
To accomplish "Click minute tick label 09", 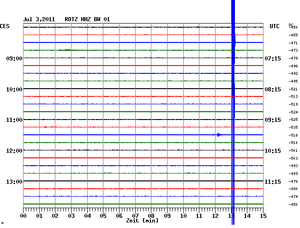I will [x=167, y=216].
